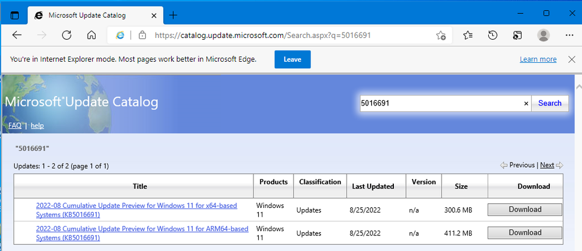This screenshot has width=582, height=251.
Task: Open the ARM64-based Systems KB5016691 update link
Action: click(142, 233)
